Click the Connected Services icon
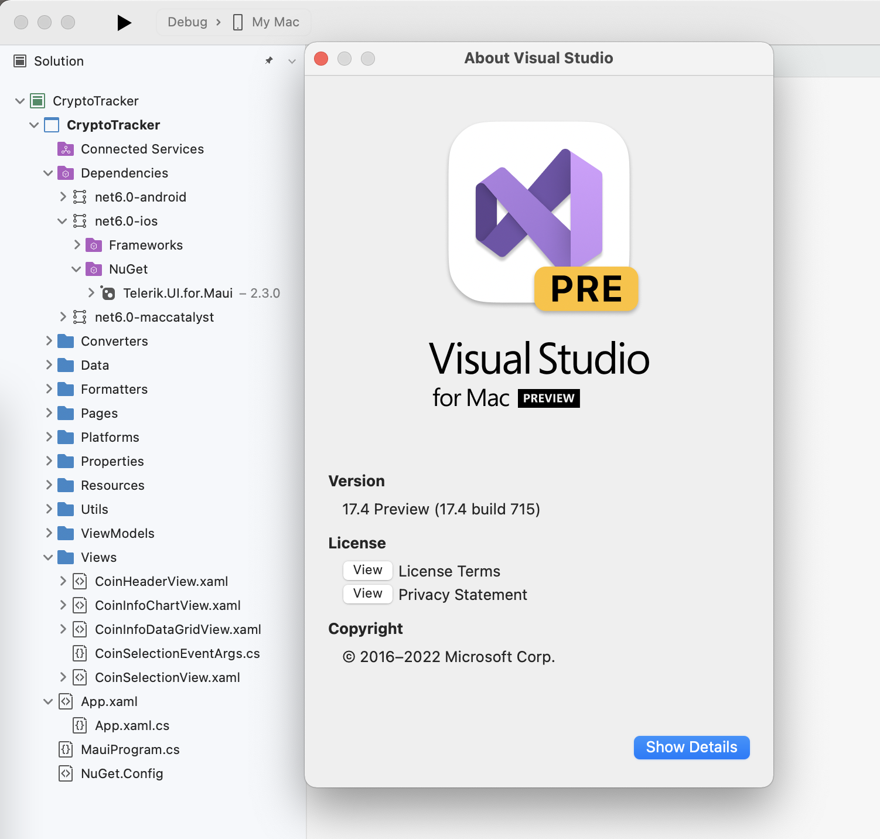This screenshot has width=880, height=839. point(66,149)
